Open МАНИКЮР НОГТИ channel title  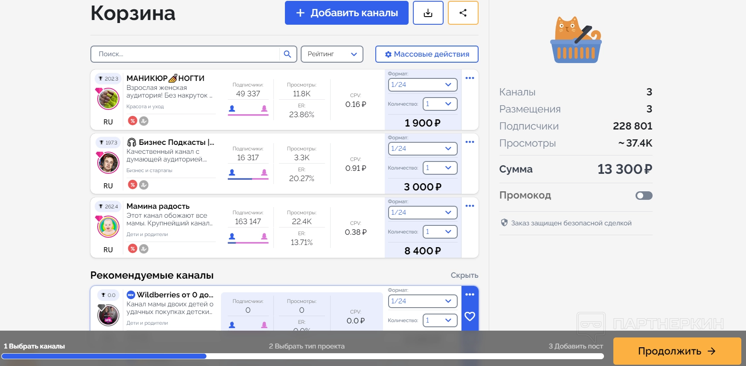[165, 78]
